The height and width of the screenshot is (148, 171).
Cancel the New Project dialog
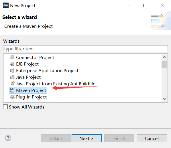pos(152,138)
